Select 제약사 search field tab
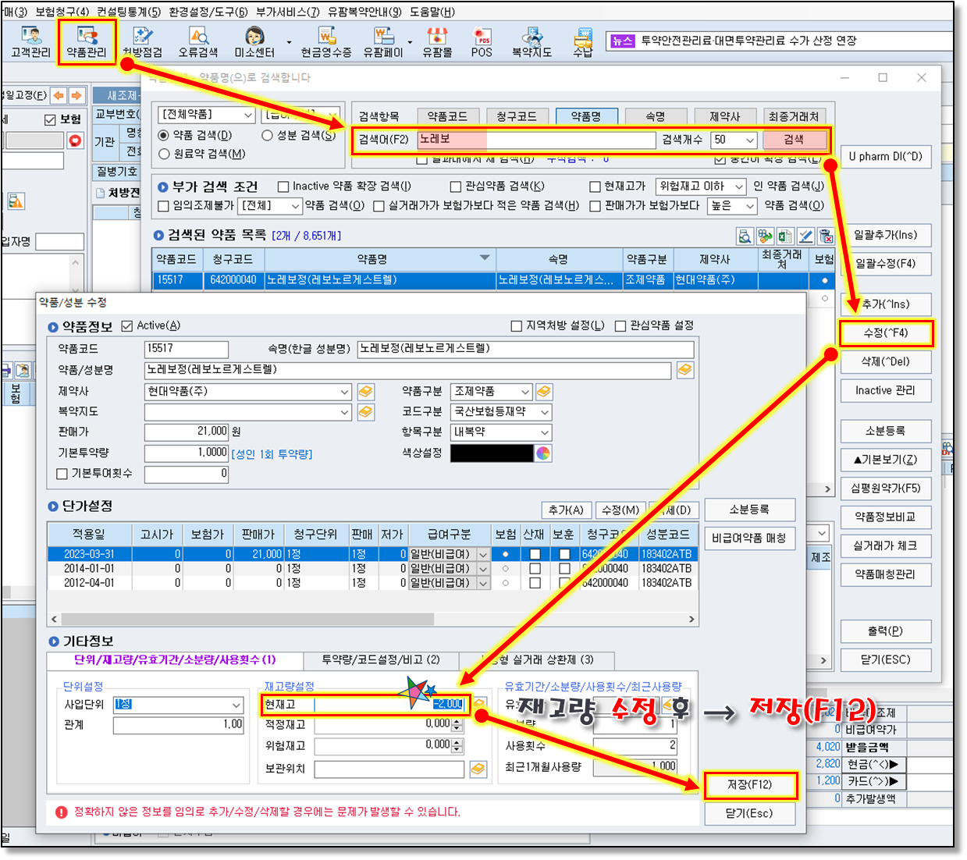The height and width of the screenshot is (860, 967). 724,116
